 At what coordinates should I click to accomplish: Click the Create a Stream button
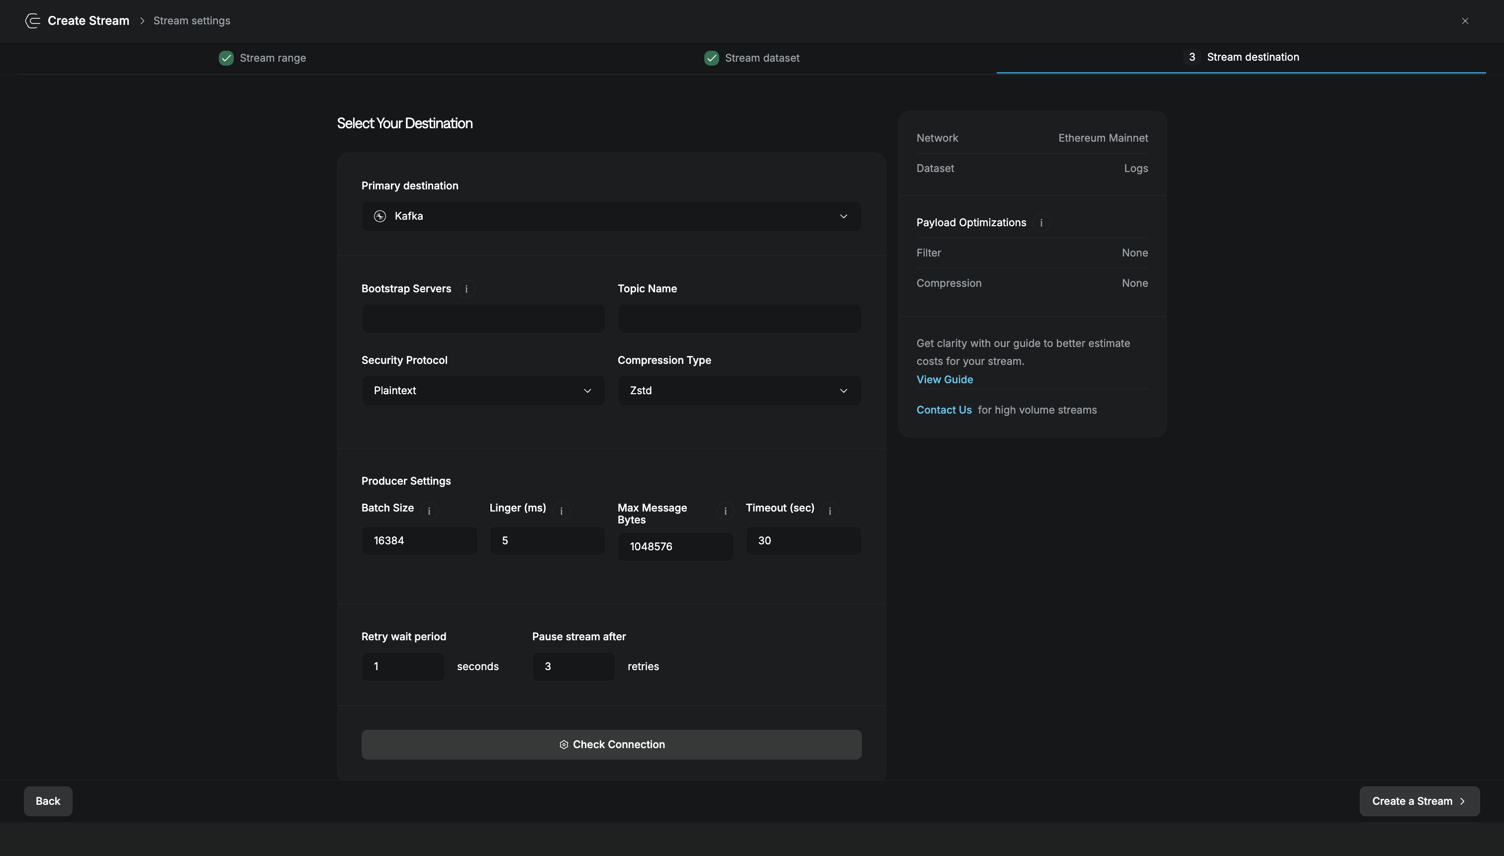[x=1419, y=801]
